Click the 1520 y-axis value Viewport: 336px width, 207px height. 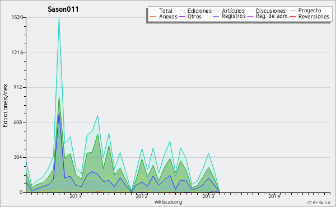click(17, 17)
